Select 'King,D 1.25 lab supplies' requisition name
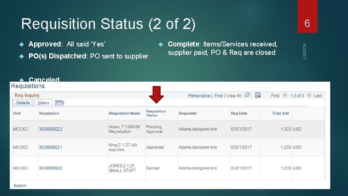Viewport: 348px width, 196px height. 123,147
